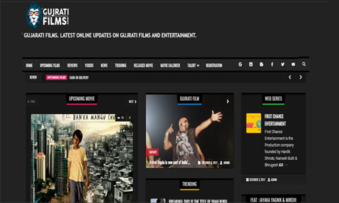339x203 pixels.
Task: Click Next in Upcoming Movie slider
Action: [x=133, y=101]
